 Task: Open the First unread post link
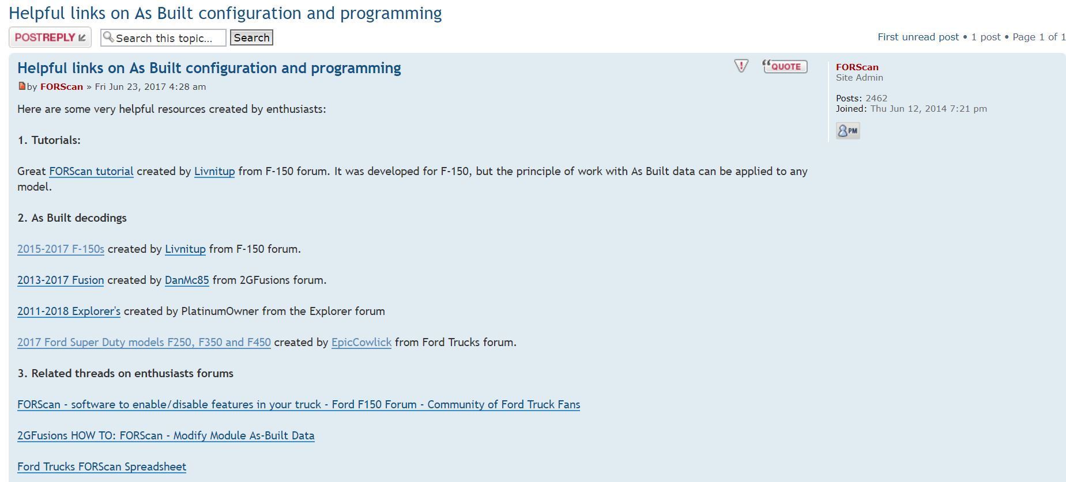pyautogui.click(x=918, y=37)
